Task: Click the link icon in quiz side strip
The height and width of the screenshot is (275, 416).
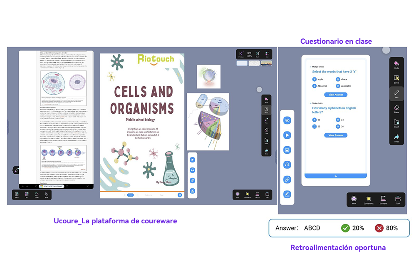Action: pyautogui.click(x=287, y=180)
